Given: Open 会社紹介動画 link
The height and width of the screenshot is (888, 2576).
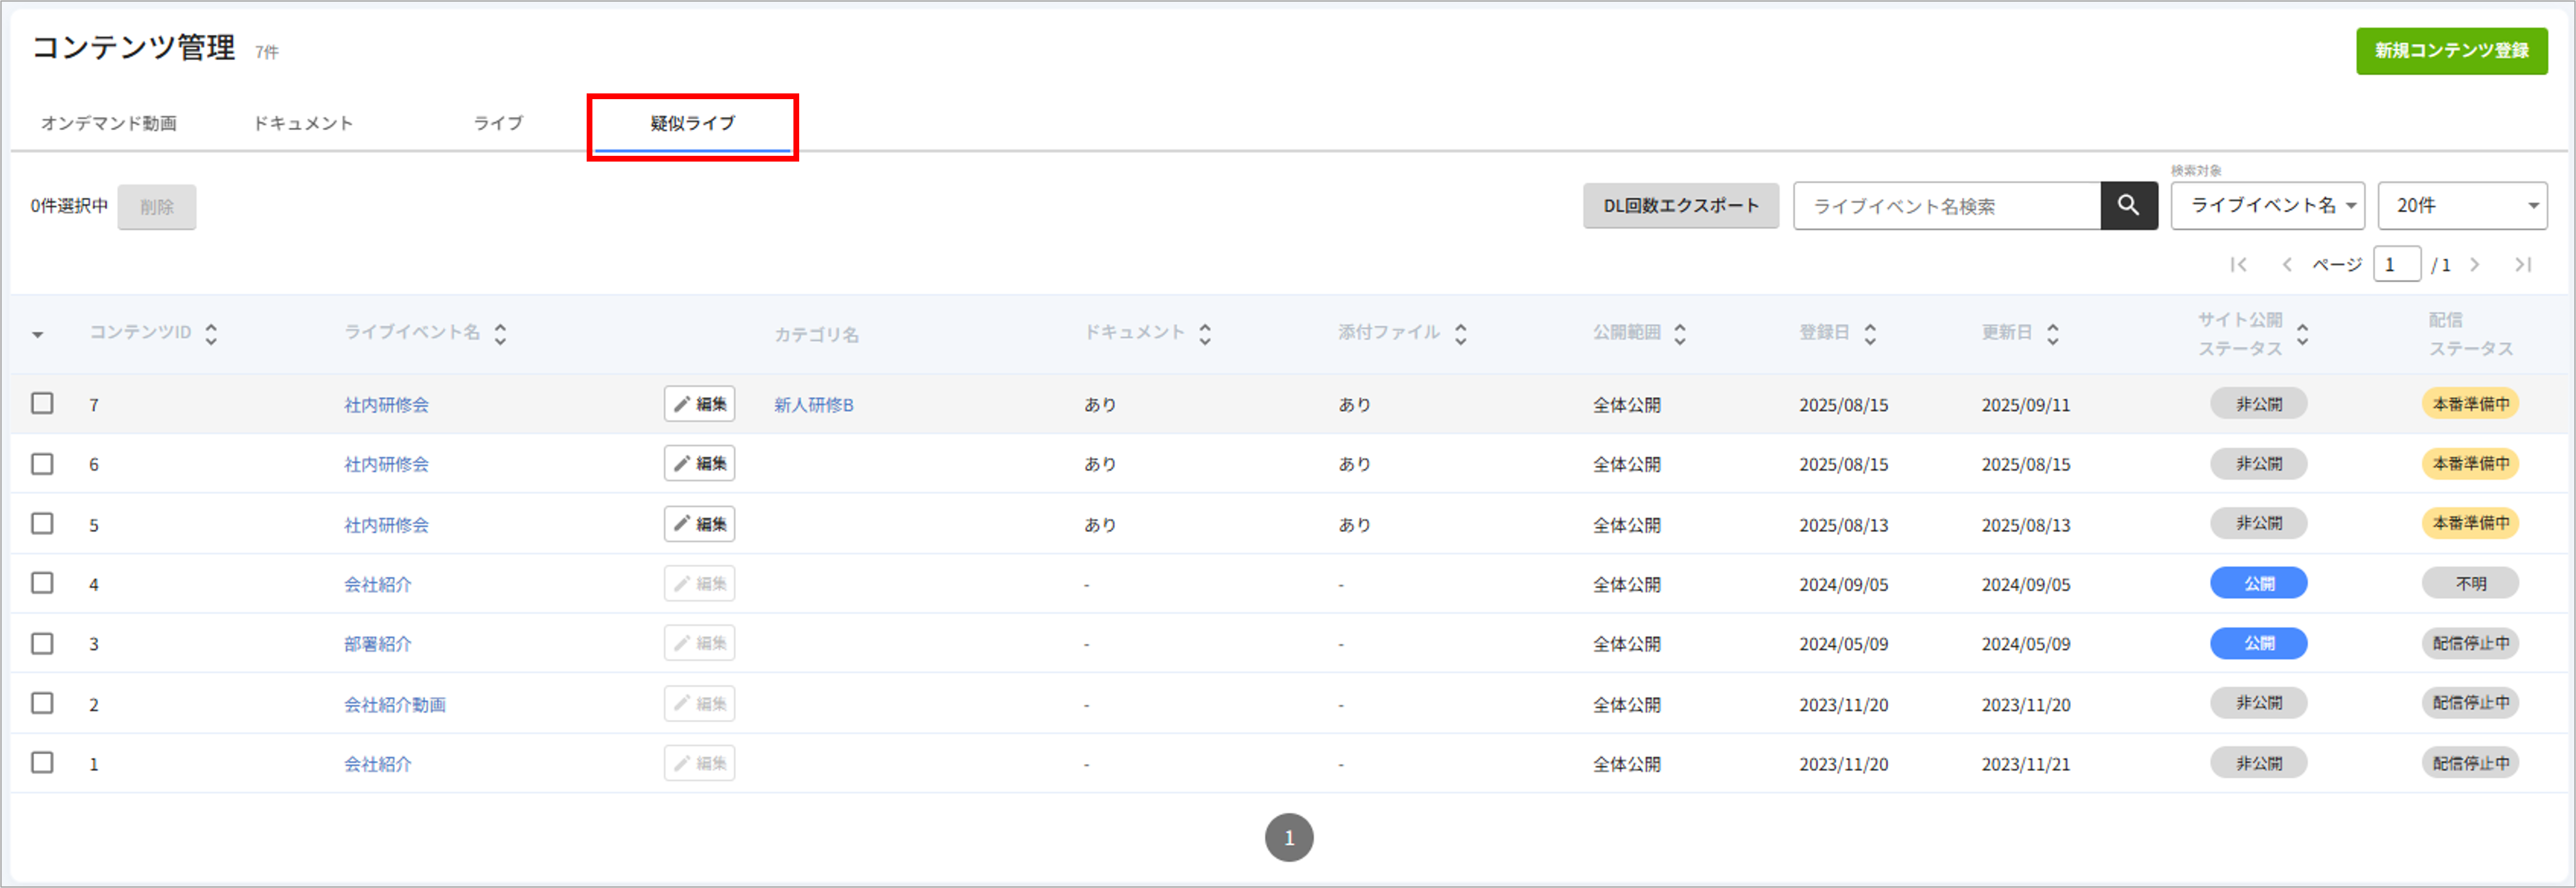Looking at the screenshot, I should pyautogui.click(x=395, y=705).
